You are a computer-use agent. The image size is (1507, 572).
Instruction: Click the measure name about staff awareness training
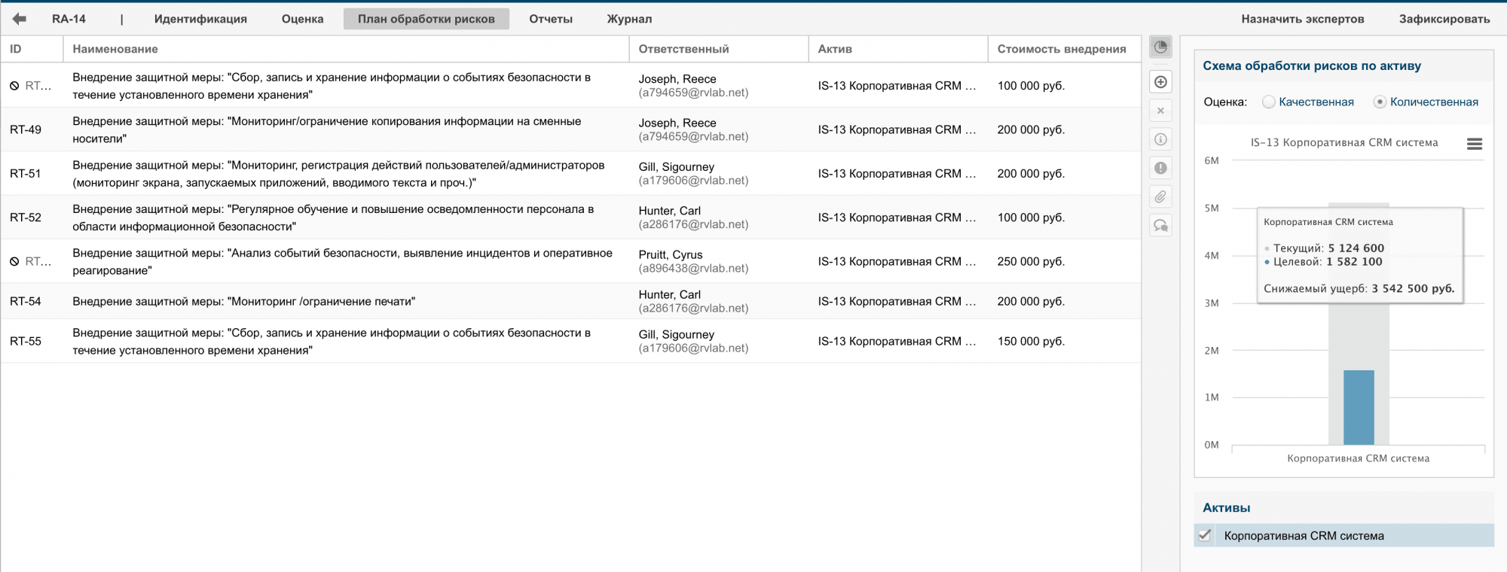[x=333, y=218]
